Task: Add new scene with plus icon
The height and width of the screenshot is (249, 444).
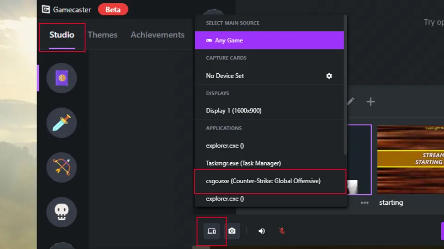Action: [x=370, y=101]
